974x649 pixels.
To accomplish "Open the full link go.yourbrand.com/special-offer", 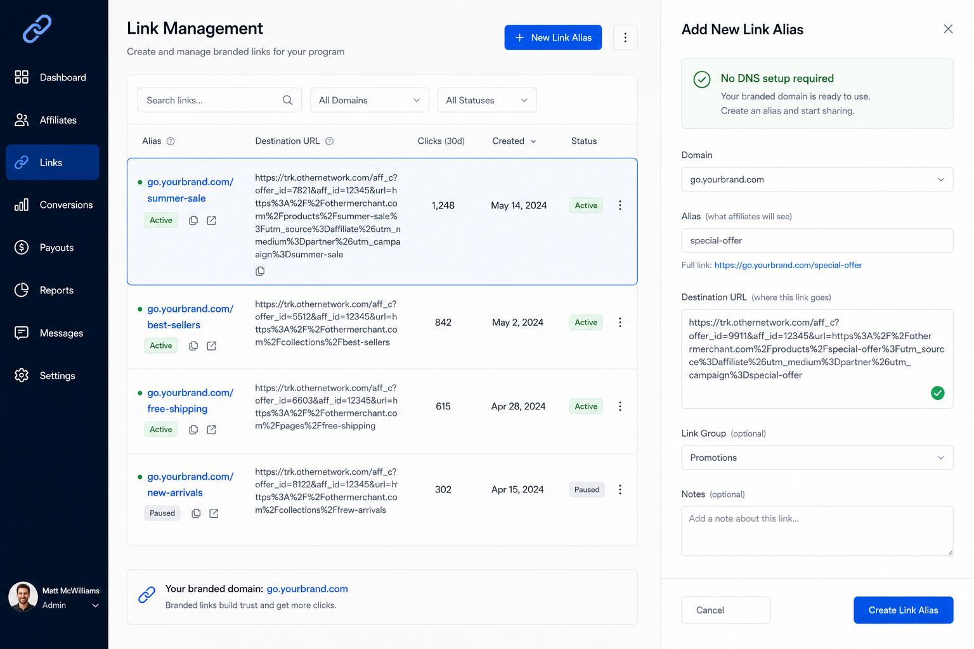I will 788,266.
